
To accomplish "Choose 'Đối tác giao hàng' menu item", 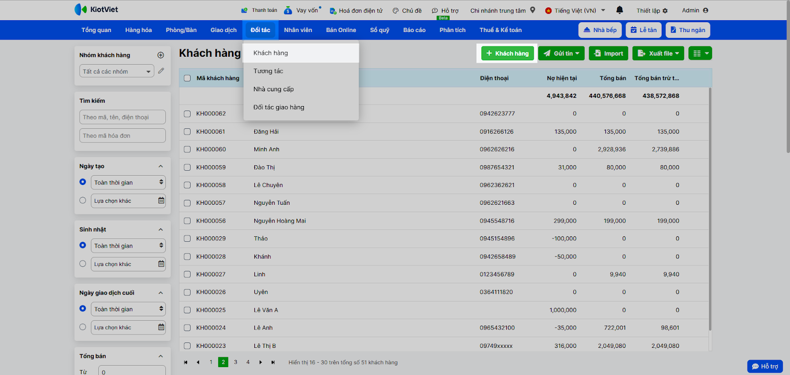I will [x=278, y=107].
